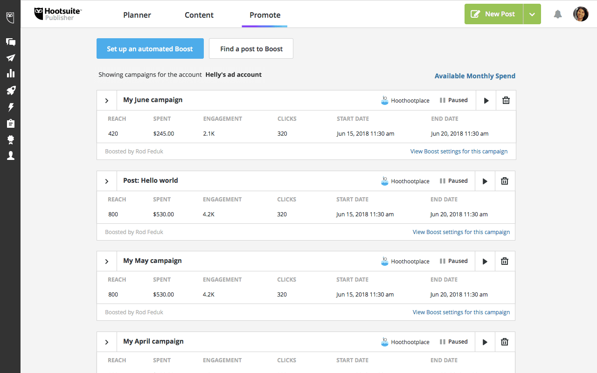Resume the My June campaign with play button
Image resolution: width=597 pixels, height=373 pixels.
click(486, 100)
